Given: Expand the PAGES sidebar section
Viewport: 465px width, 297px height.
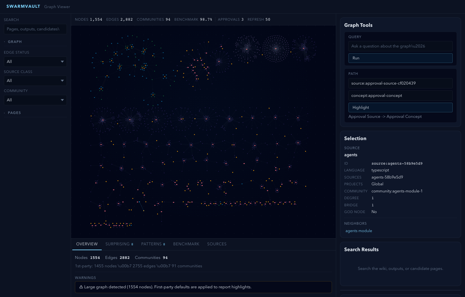Looking at the screenshot, I should pos(14,113).
